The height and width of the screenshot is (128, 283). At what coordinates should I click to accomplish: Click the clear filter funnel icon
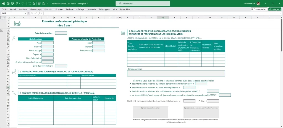click(29, 3)
